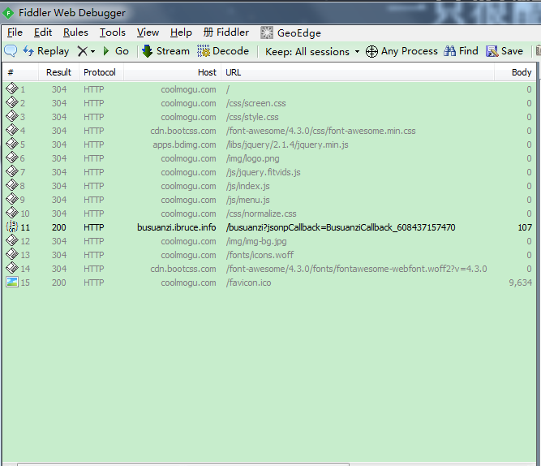541x466 pixels.
Task: Select the /css/normalize.css URL cell
Action: (x=261, y=214)
